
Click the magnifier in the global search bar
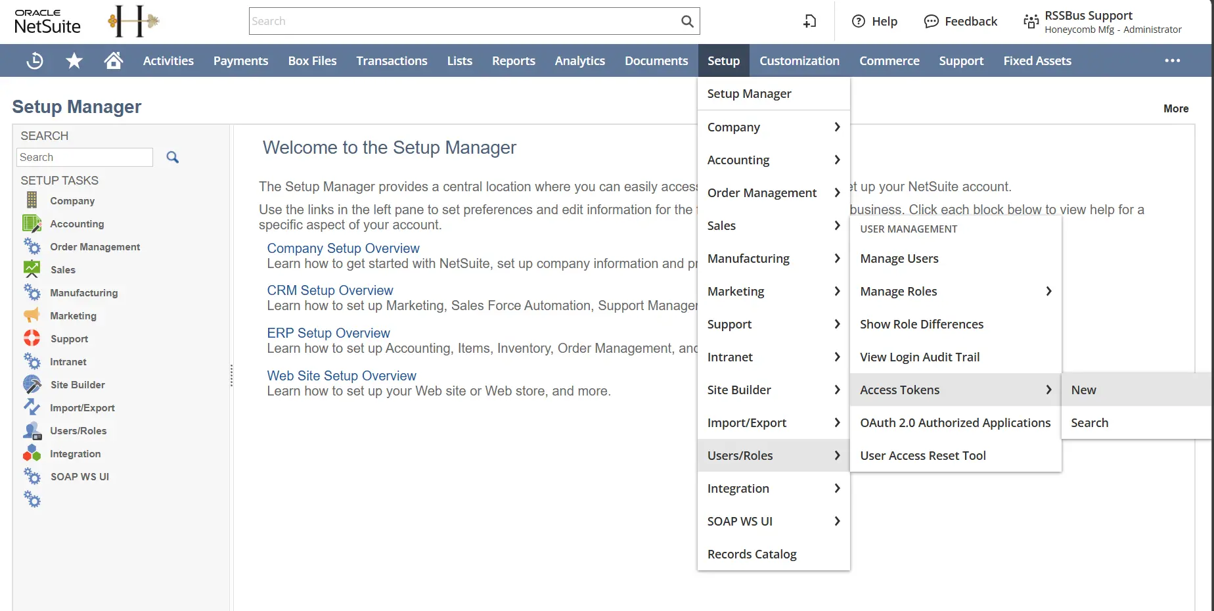point(686,21)
